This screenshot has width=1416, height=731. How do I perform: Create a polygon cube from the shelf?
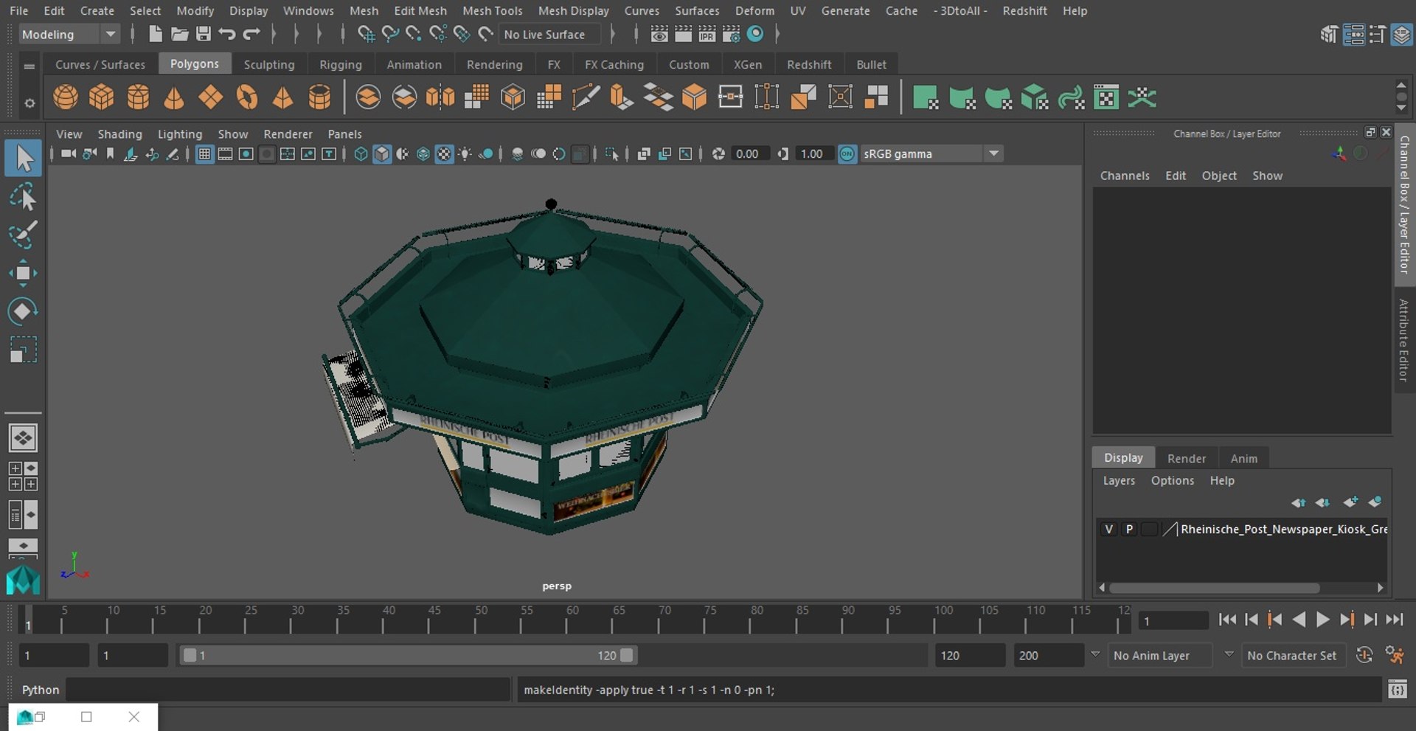pyautogui.click(x=102, y=97)
